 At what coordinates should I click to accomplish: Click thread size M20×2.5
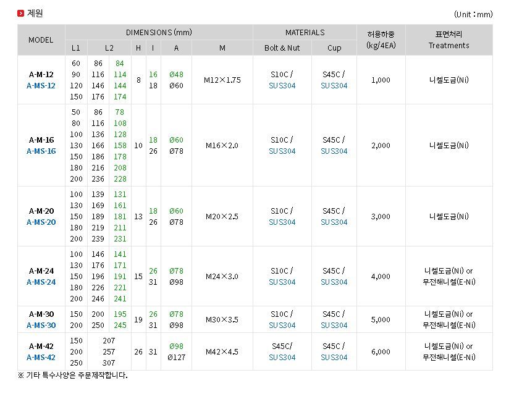(x=222, y=216)
